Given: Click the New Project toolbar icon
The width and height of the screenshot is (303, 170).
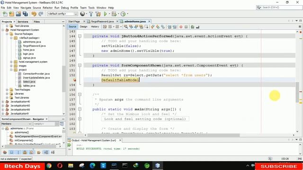Looking at the screenshot, I should pyautogui.click(x=11, y=14).
